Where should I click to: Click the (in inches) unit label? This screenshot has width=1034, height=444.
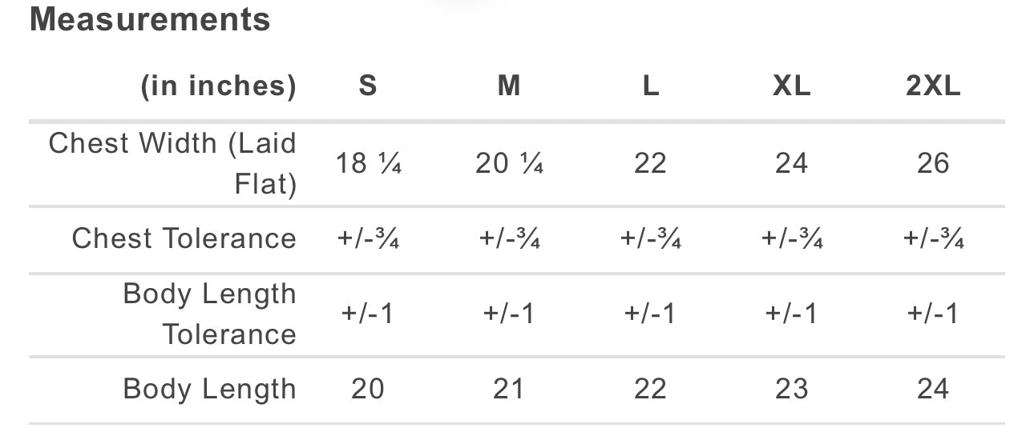(x=218, y=86)
